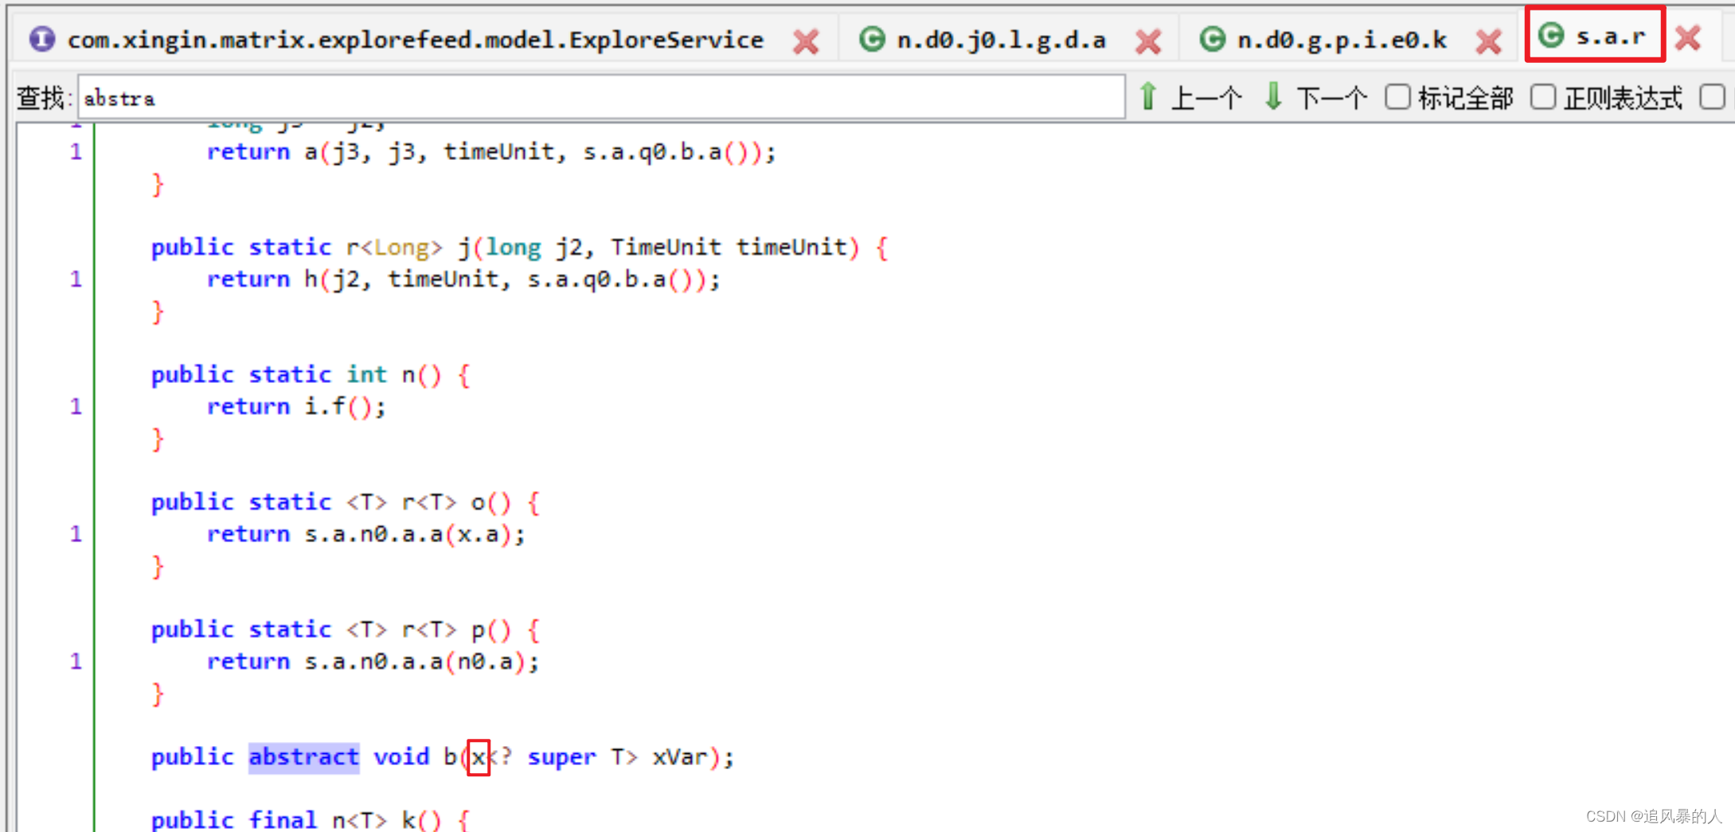Toggle the checkbox after 正则表达式
The height and width of the screenshot is (832, 1735).
pos(1712,97)
